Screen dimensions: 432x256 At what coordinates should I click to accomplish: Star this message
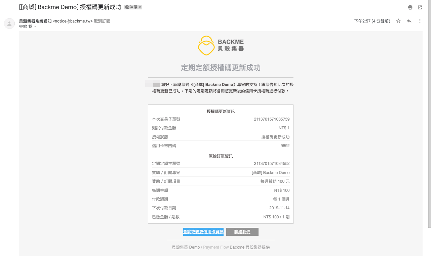[398, 21]
